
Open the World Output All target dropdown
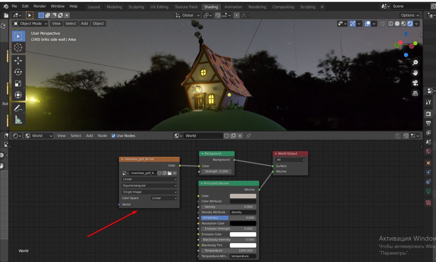click(291, 160)
